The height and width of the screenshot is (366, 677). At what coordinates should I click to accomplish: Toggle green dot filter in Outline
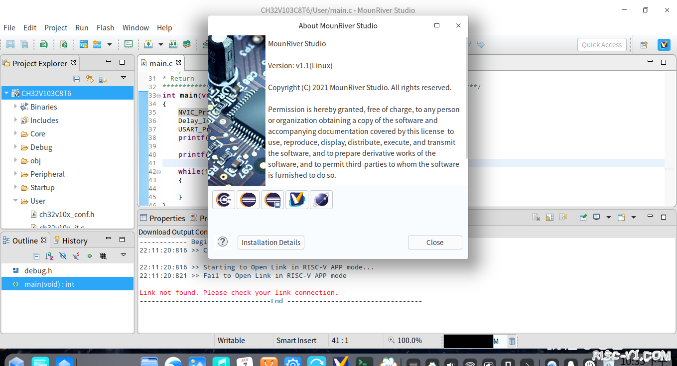(x=90, y=256)
